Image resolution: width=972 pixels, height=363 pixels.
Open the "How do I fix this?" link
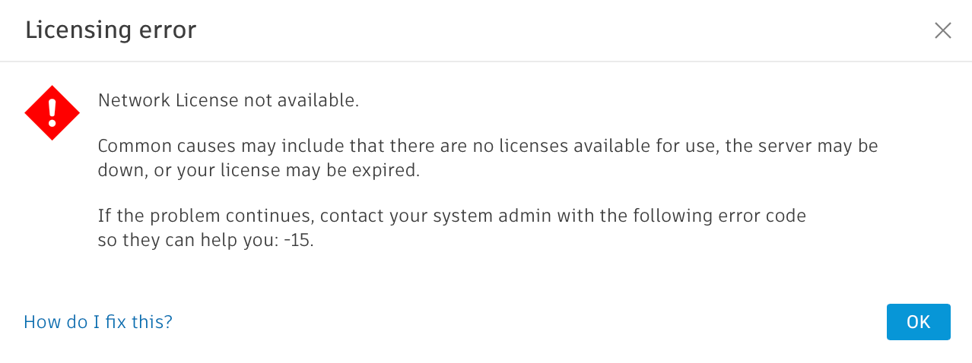click(x=98, y=322)
